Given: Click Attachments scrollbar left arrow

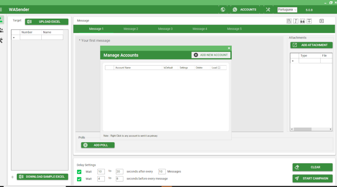Looking at the screenshot, I should (x=292, y=129).
